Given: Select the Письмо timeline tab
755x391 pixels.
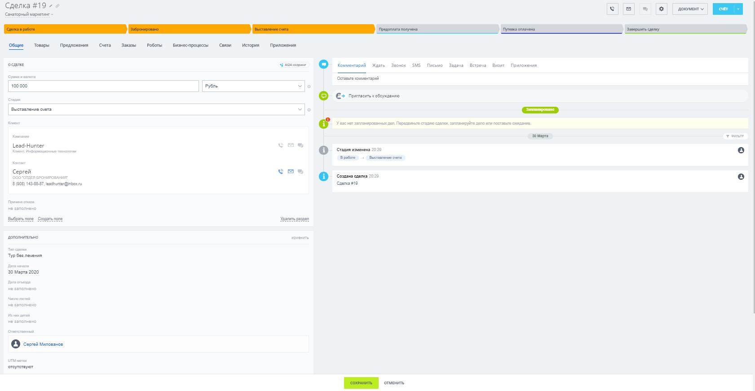Looking at the screenshot, I should click(x=435, y=65).
